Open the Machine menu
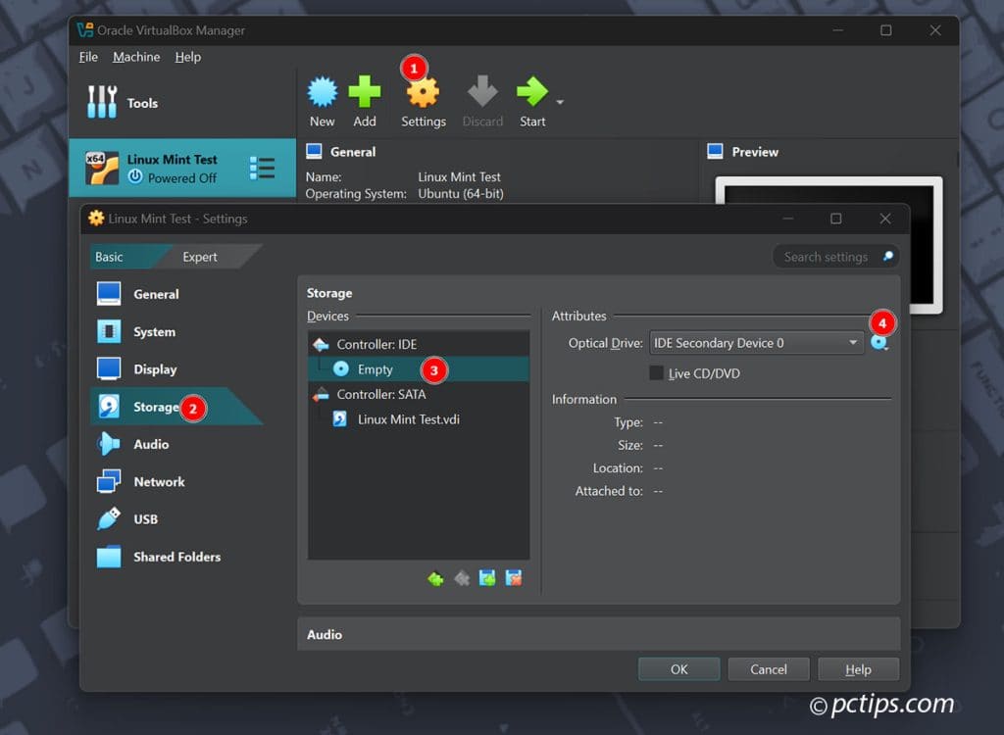Image resolution: width=1004 pixels, height=735 pixels. 135,57
